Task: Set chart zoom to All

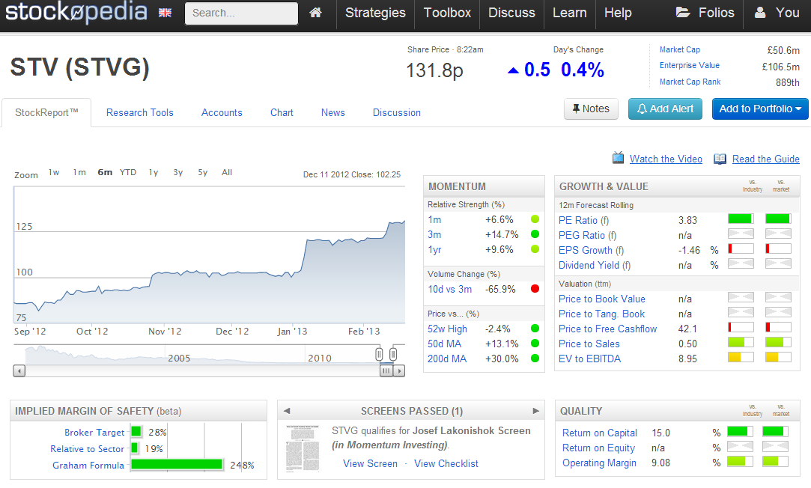Action: click(x=227, y=173)
